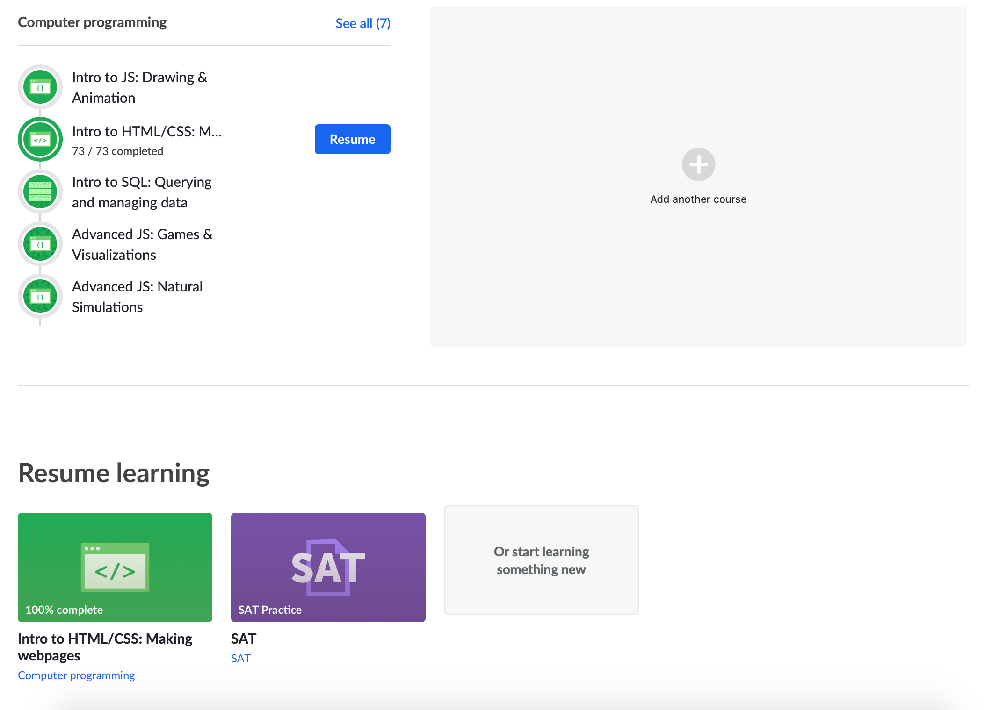The height and width of the screenshot is (710, 985).
Task: Click the bold SAT card title
Action: tap(244, 639)
